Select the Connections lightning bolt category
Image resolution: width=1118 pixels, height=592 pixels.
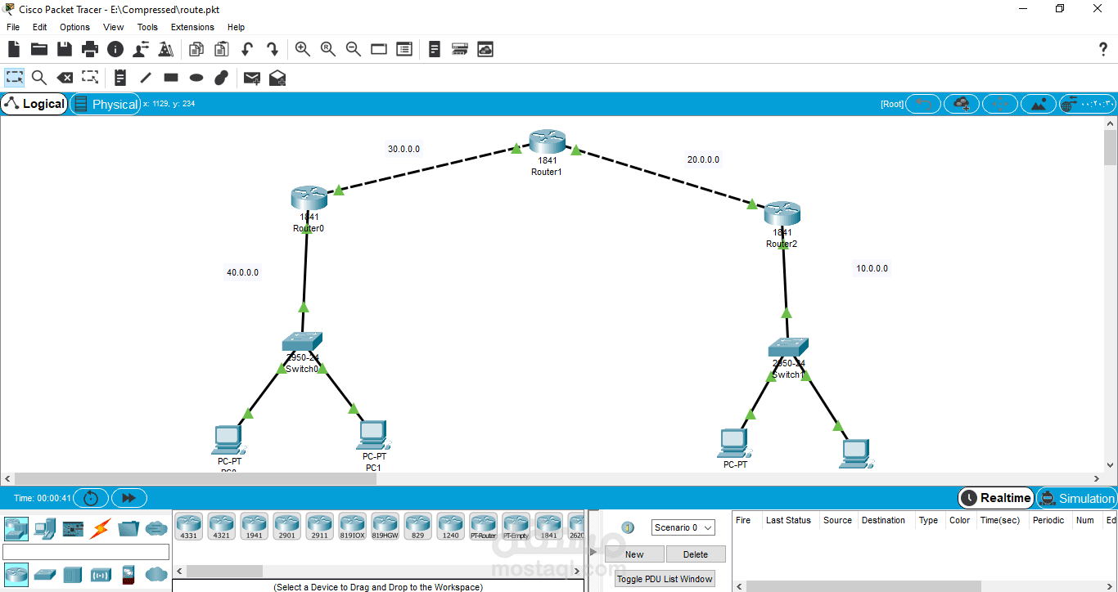point(100,528)
